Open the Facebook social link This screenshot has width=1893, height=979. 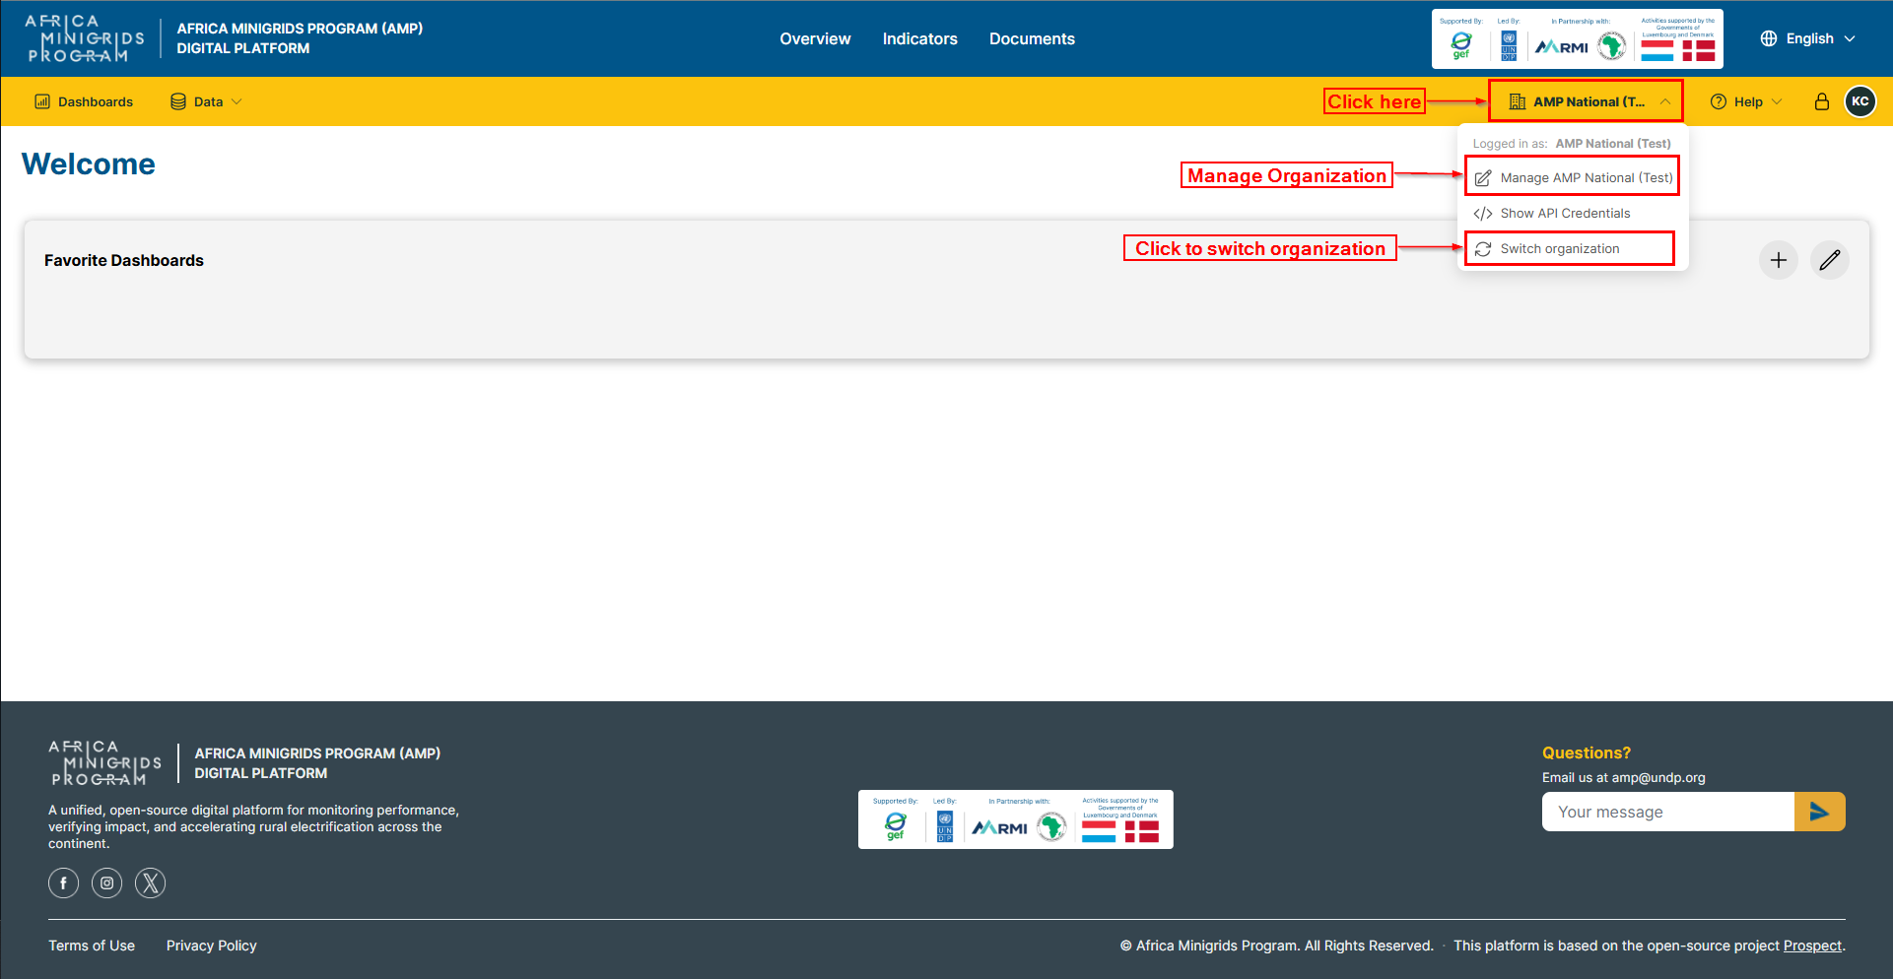[x=64, y=882]
